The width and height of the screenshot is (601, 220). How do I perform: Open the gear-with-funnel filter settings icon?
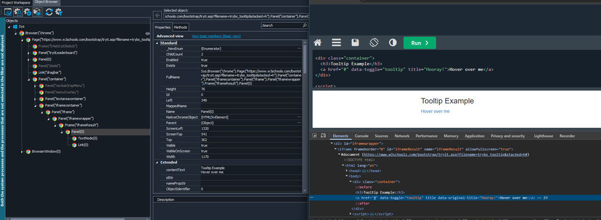pyautogui.click(x=58, y=11)
